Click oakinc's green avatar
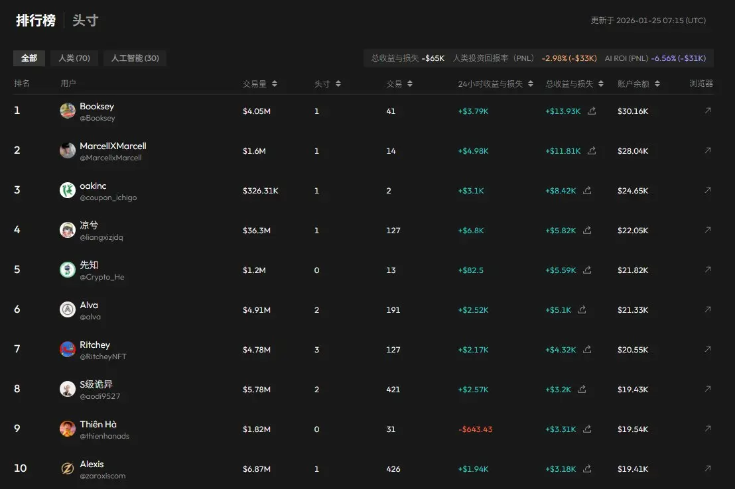The image size is (735, 489). (x=68, y=190)
